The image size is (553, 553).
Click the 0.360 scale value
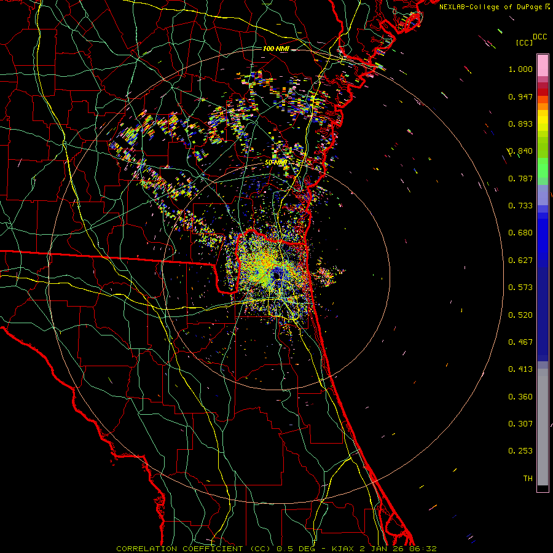(520, 397)
